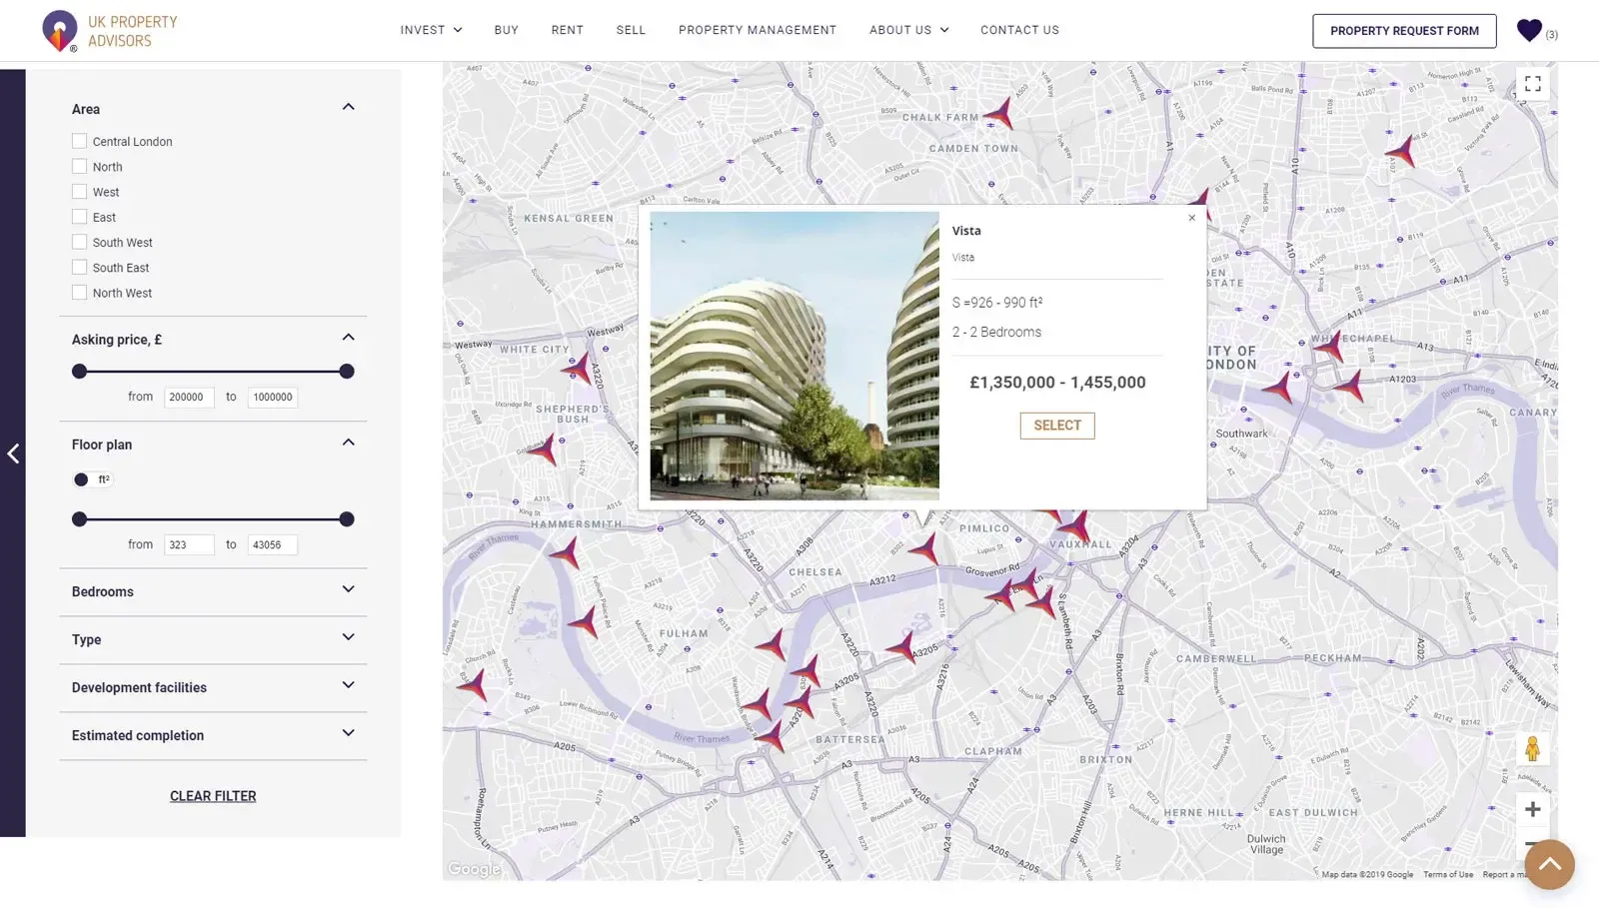Select the map marker south of Hammersmith
1599x908 pixels.
click(x=566, y=551)
